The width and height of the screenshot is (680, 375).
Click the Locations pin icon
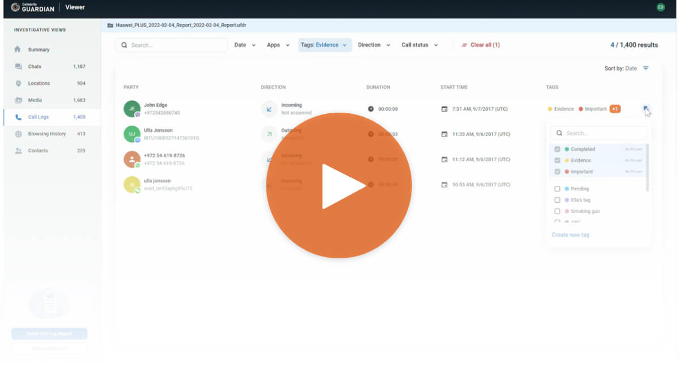click(18, 83)
